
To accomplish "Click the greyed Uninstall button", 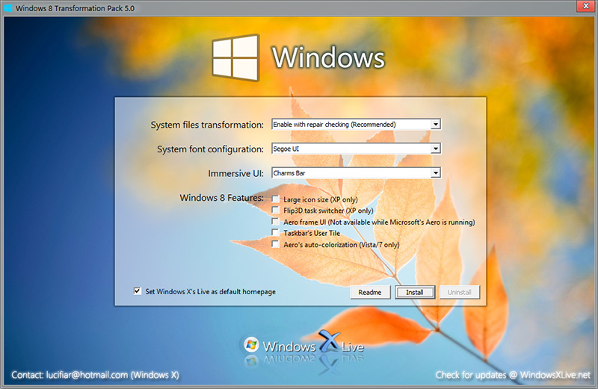I will tap(459, 292).
